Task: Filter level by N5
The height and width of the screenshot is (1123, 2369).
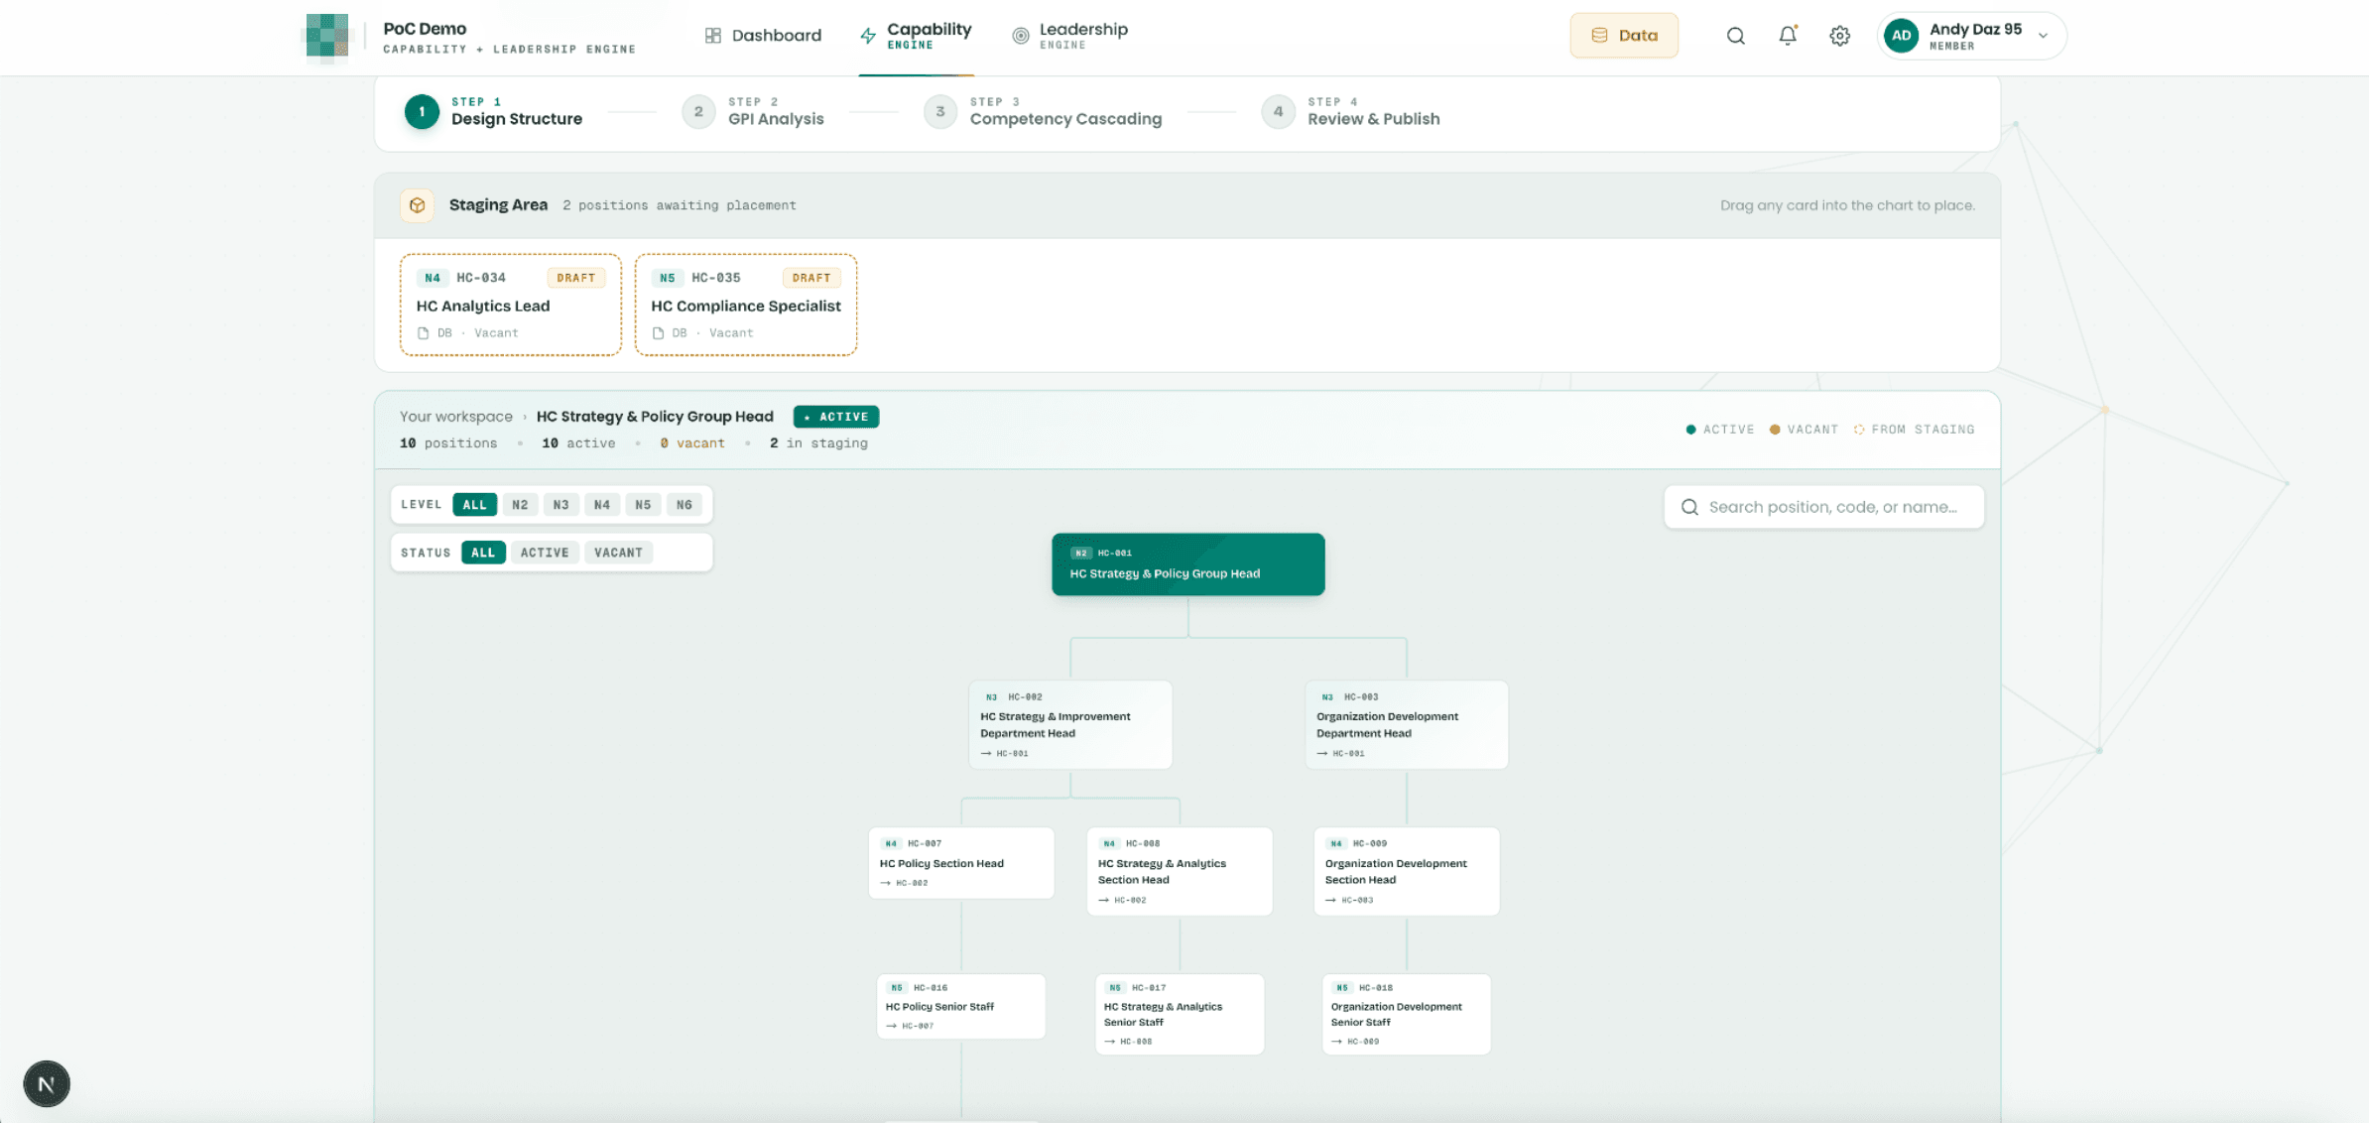Action: [643, 505]
